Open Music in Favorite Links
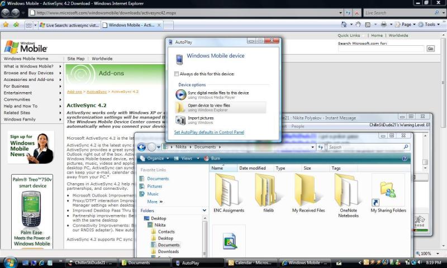The image size is (447, 268). tap(153, 194)
